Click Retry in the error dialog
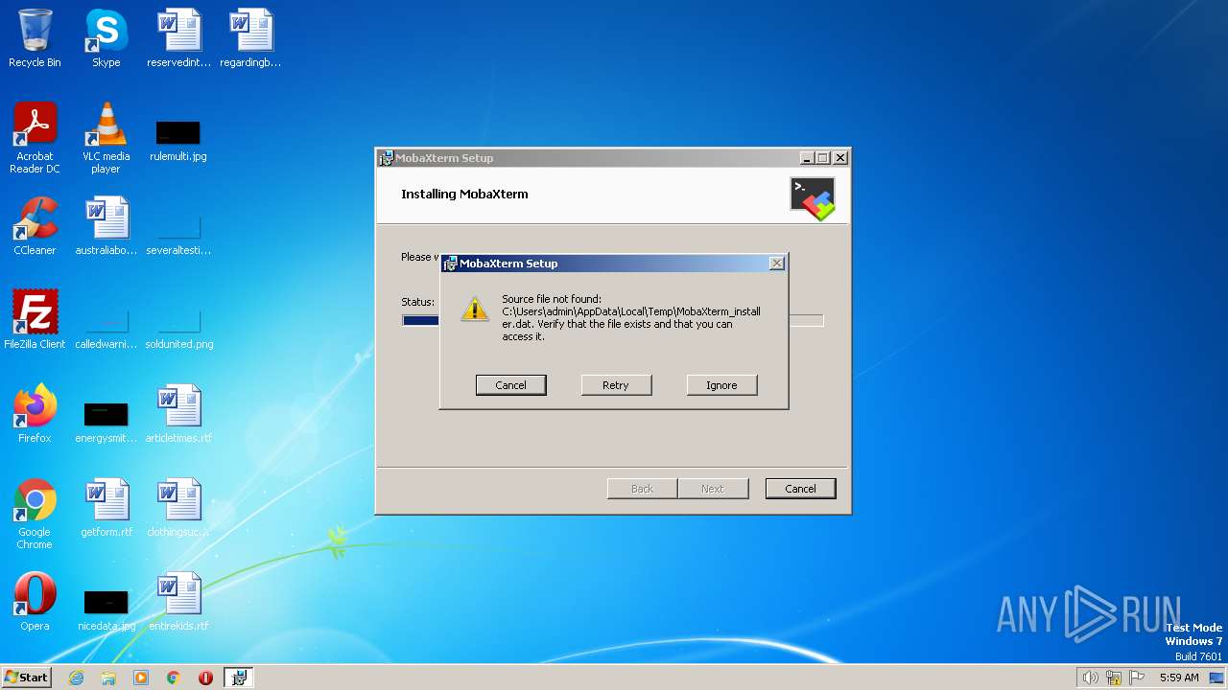This screenshot has height=690, width=1228. [x=616, y=385]
